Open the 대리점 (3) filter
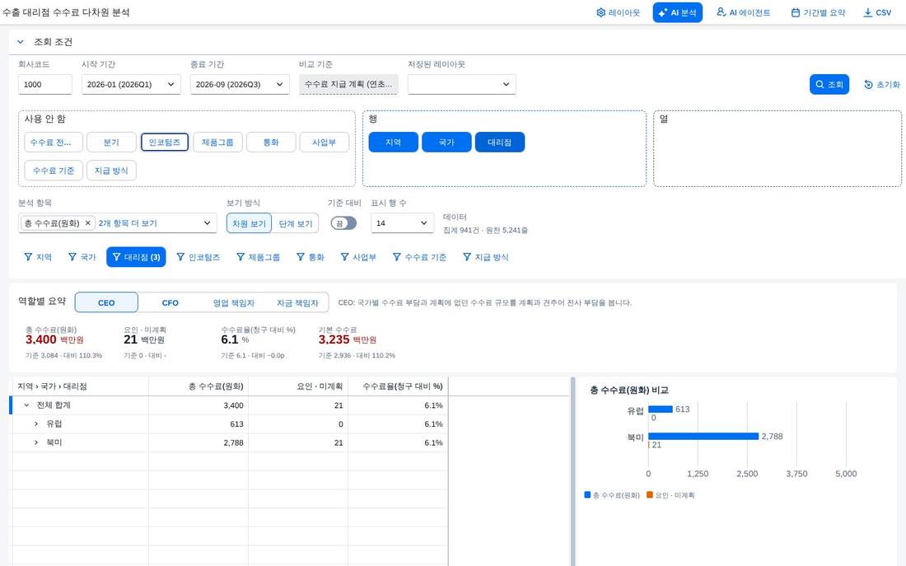This screenshot has height=566, width=906. pos(136,257)
